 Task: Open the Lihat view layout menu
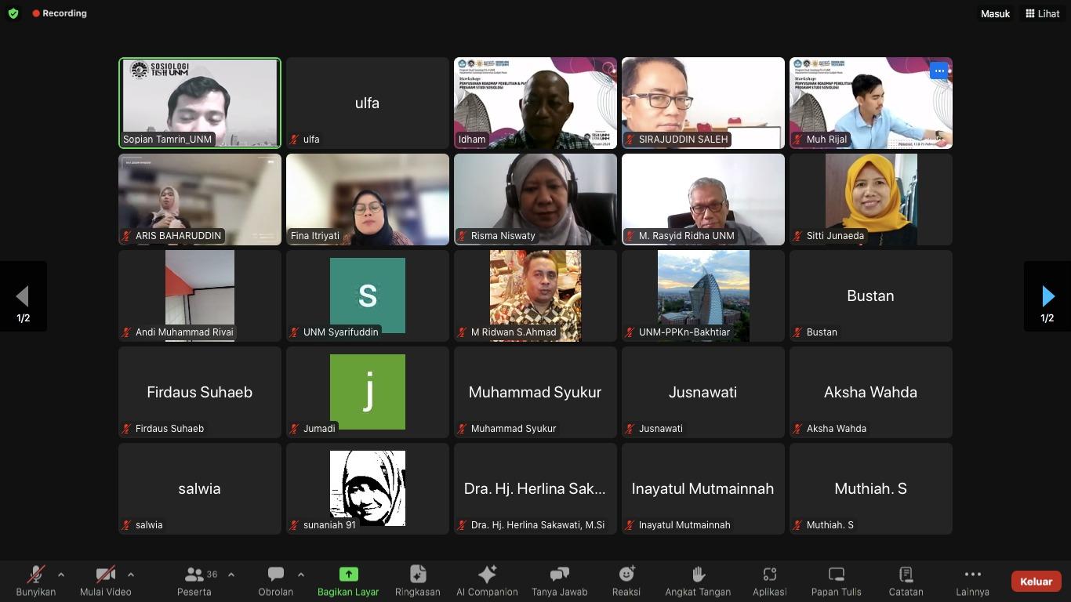pos(1042,13)
